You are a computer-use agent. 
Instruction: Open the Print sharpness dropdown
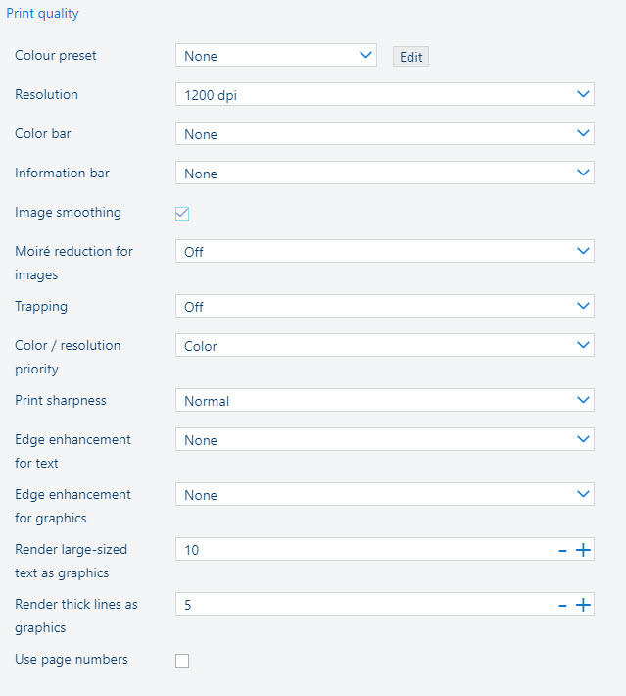click(384, 401)
